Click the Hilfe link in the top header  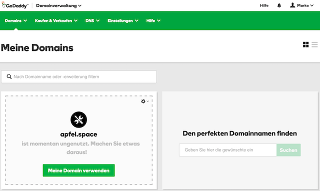tap(264, 5)
